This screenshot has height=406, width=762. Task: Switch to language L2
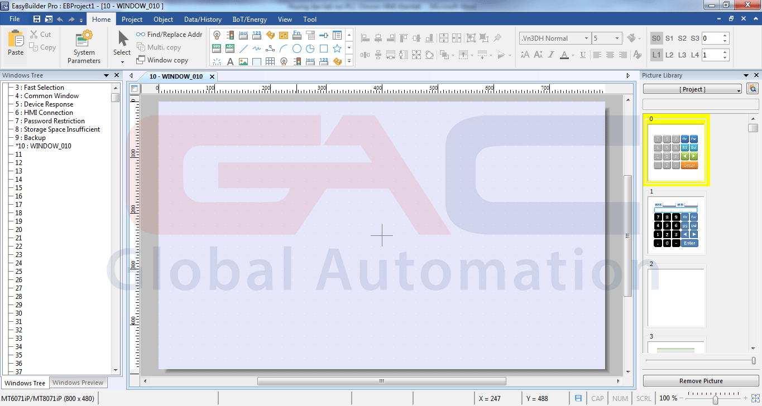coord(669,55)
